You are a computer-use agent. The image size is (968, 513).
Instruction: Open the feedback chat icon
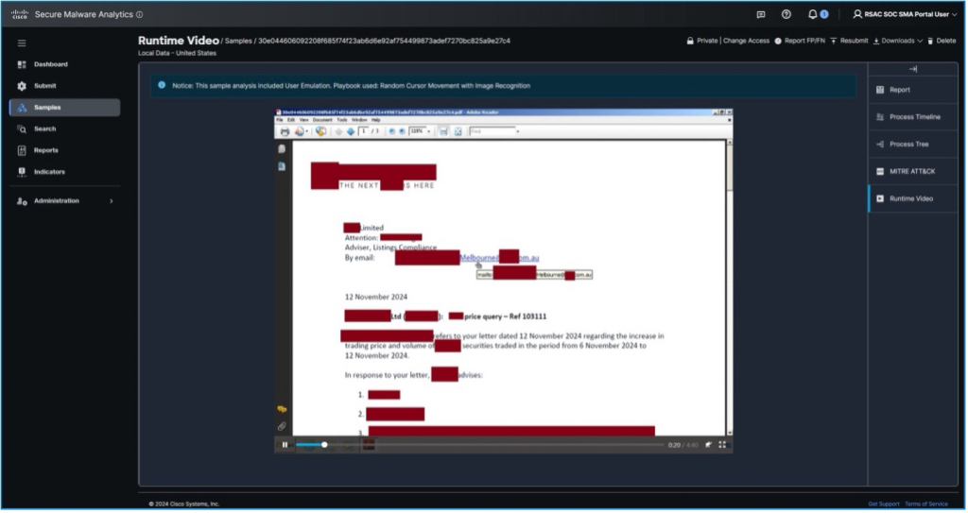[x=761, y=14]
